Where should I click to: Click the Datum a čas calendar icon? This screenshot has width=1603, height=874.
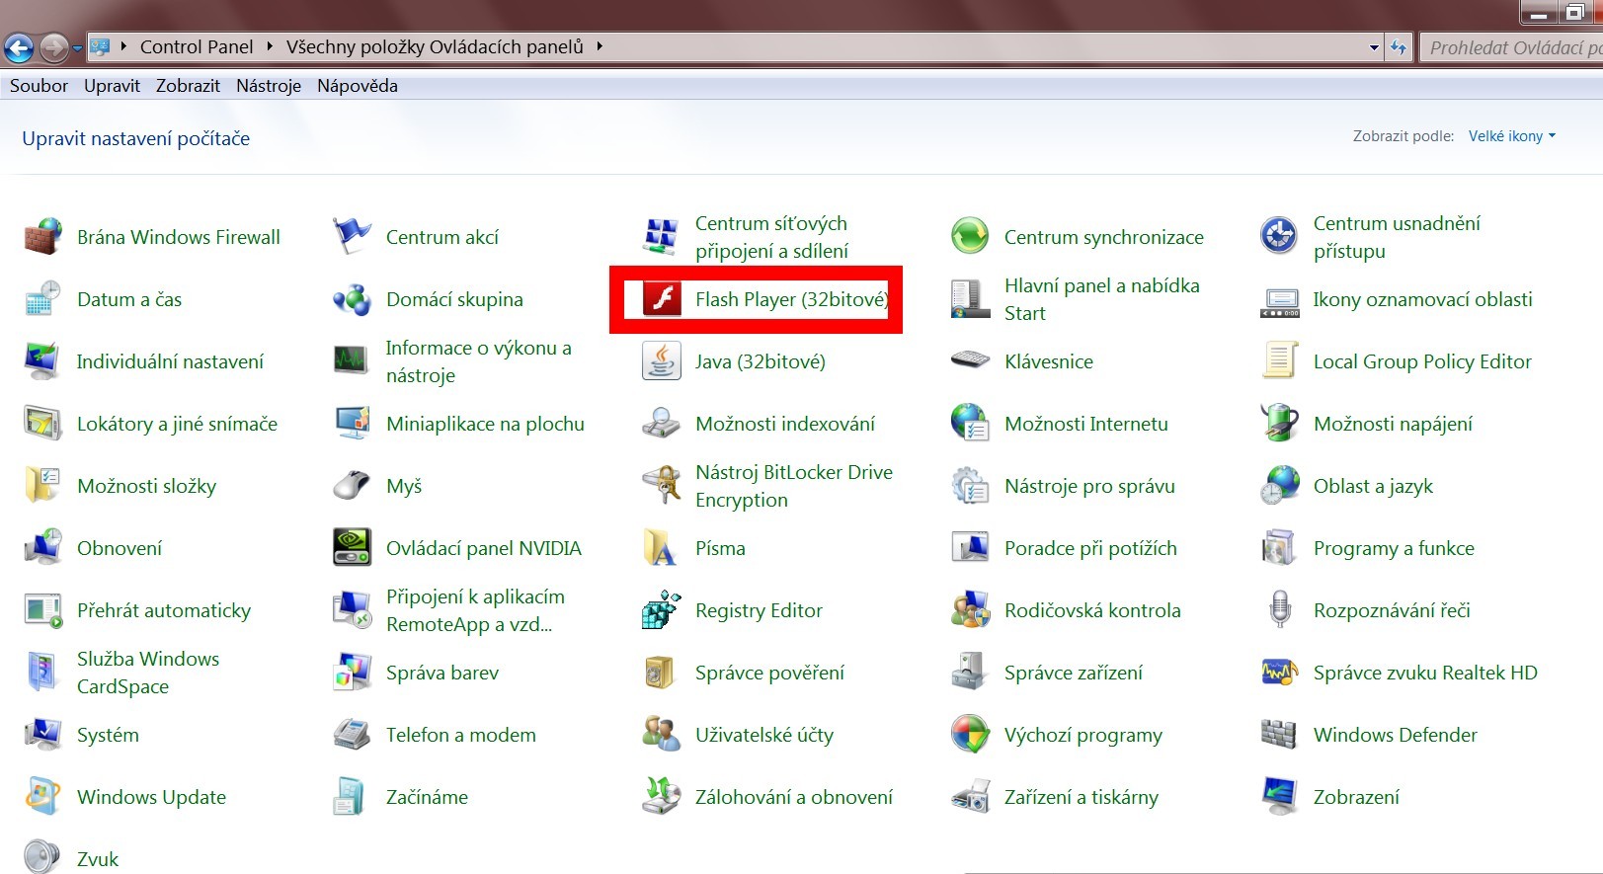tap(42, 299)
